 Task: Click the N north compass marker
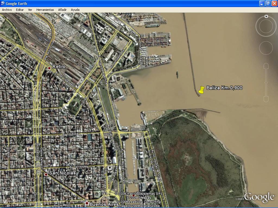coord(266,17)
